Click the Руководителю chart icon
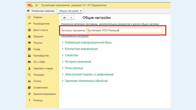 [x=29, y=24]
